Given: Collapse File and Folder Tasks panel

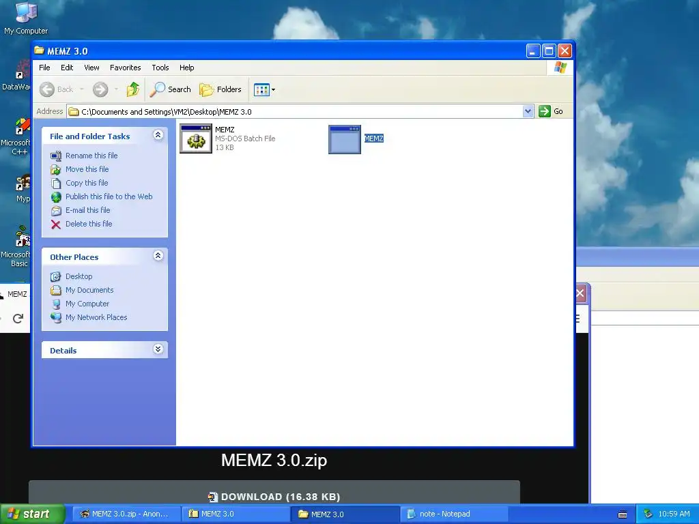Looking at the screenshot, I should (158, 135).
